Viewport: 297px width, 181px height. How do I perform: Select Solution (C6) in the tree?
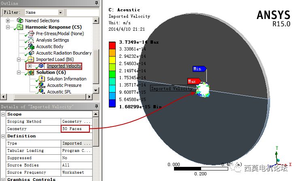point(51,72)
